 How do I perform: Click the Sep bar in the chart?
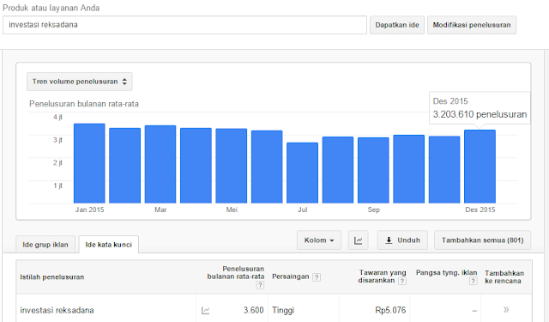point(373,170)
